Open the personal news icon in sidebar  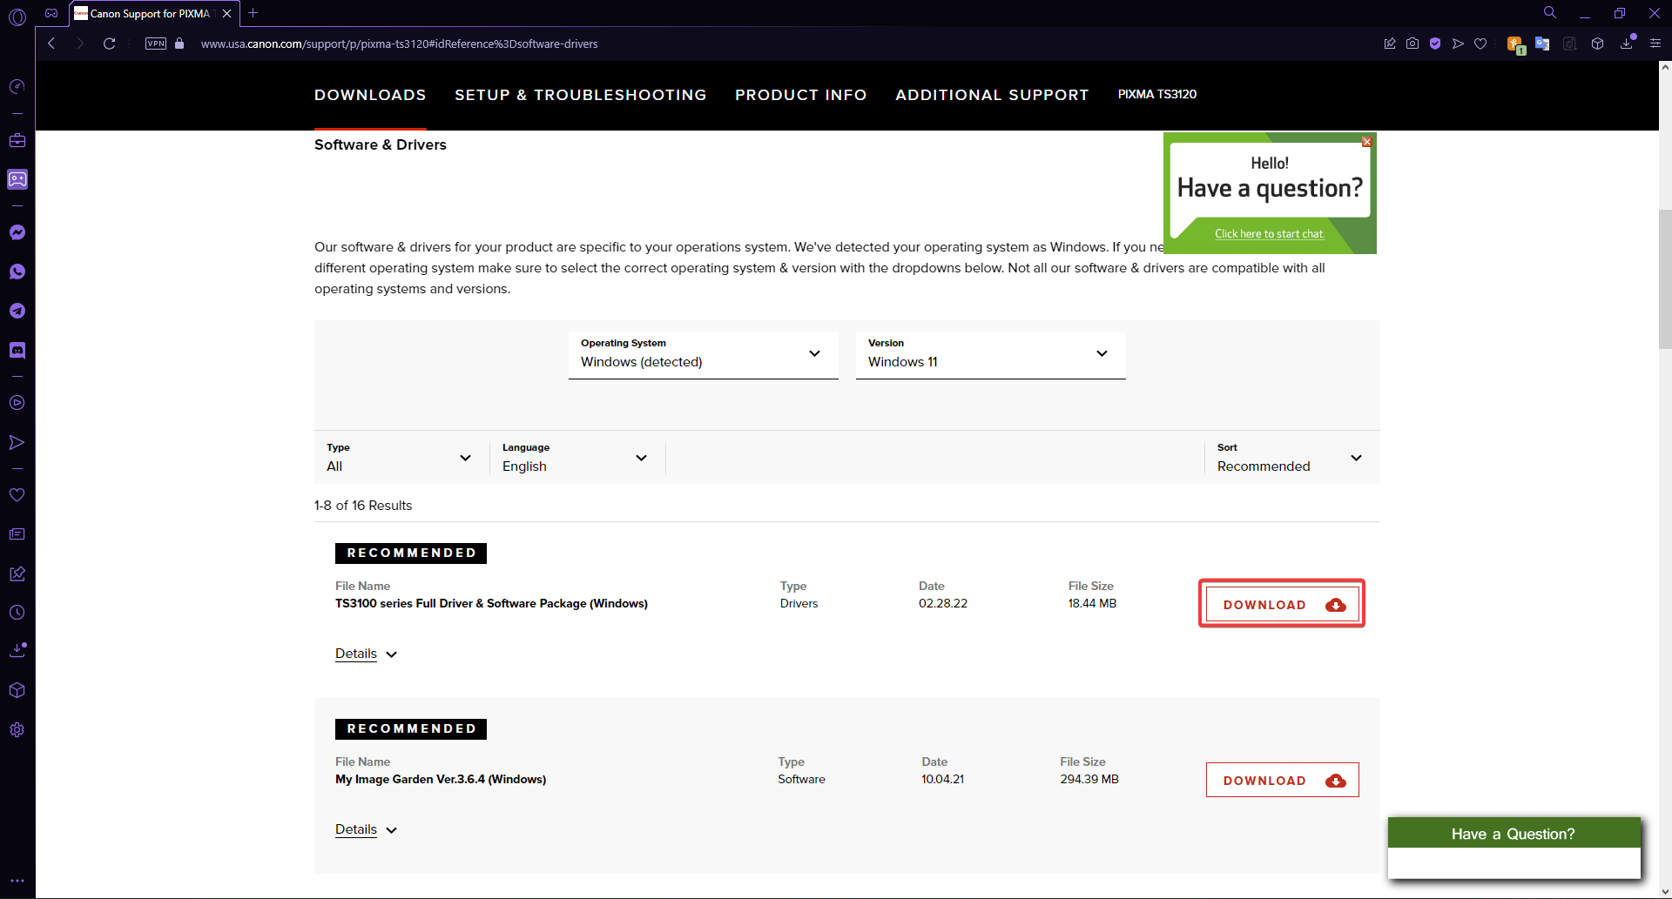(17, 533)
